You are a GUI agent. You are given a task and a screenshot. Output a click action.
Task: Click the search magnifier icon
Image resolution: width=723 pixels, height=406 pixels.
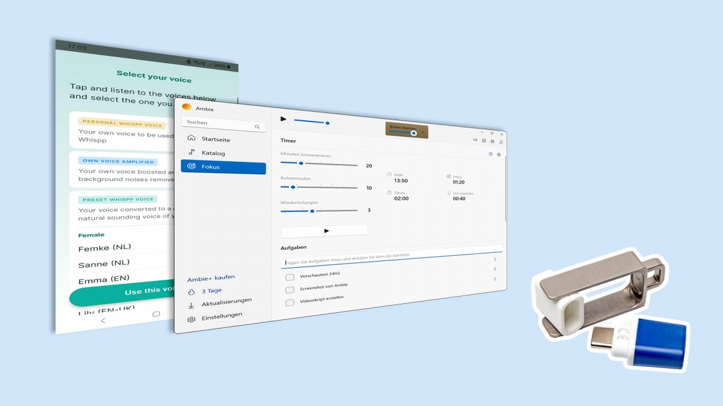(x=257, y=127)
